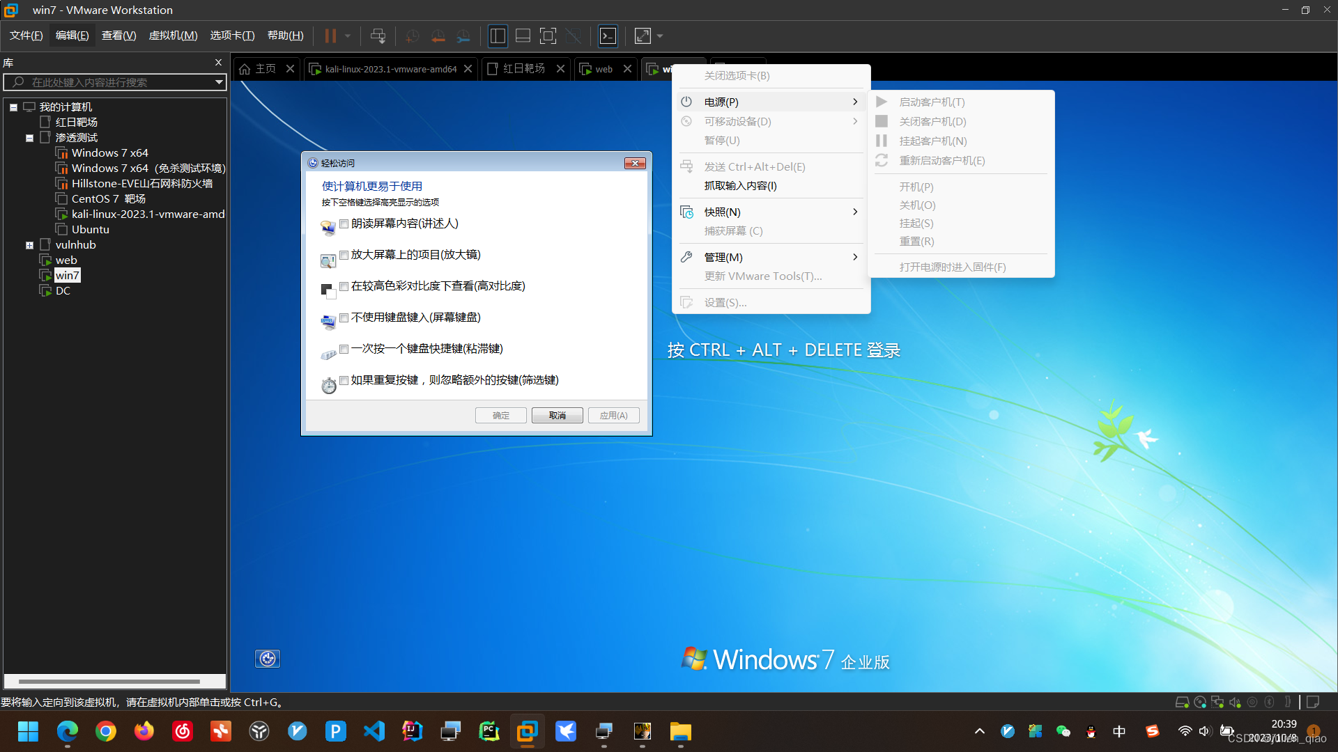Viewport: 1338px width, 752px height.
Task: Click the CD/DVD status bar icon
Action: click(1200, 703)
